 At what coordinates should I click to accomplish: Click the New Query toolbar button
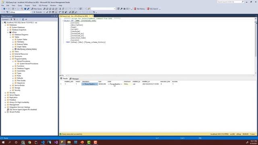tap(37, 9)
